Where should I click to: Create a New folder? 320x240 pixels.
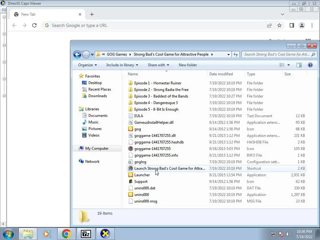(x=188, y=65)
